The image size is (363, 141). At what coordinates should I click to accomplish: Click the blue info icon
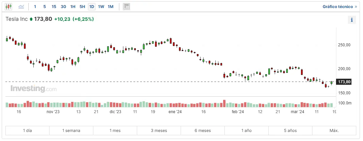pyautogui.click(x=352, y=20)
